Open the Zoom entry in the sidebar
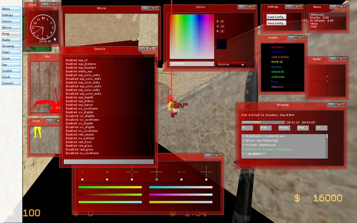 (x=11, y=59)
